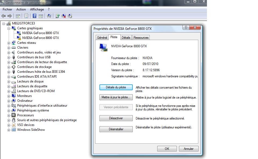Select the 8800 GTX entry with warning icon
258x159 pixels.
point(40,38)
